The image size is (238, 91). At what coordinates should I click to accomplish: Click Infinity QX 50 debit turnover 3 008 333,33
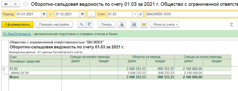[132, 73]
